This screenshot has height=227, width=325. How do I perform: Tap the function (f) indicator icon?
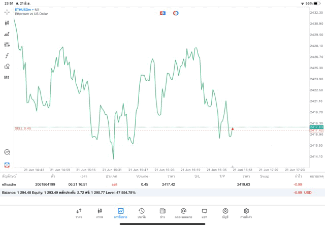(x=7, y=56)
